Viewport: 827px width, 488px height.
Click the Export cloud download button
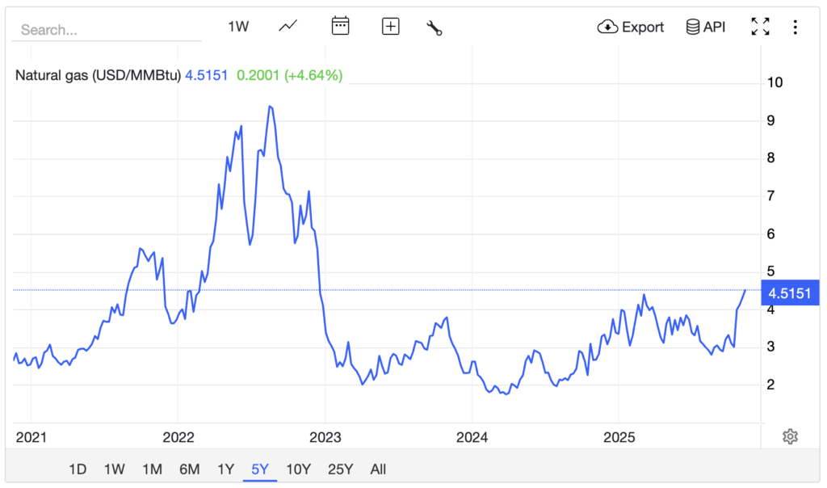[x=631, y=27]
